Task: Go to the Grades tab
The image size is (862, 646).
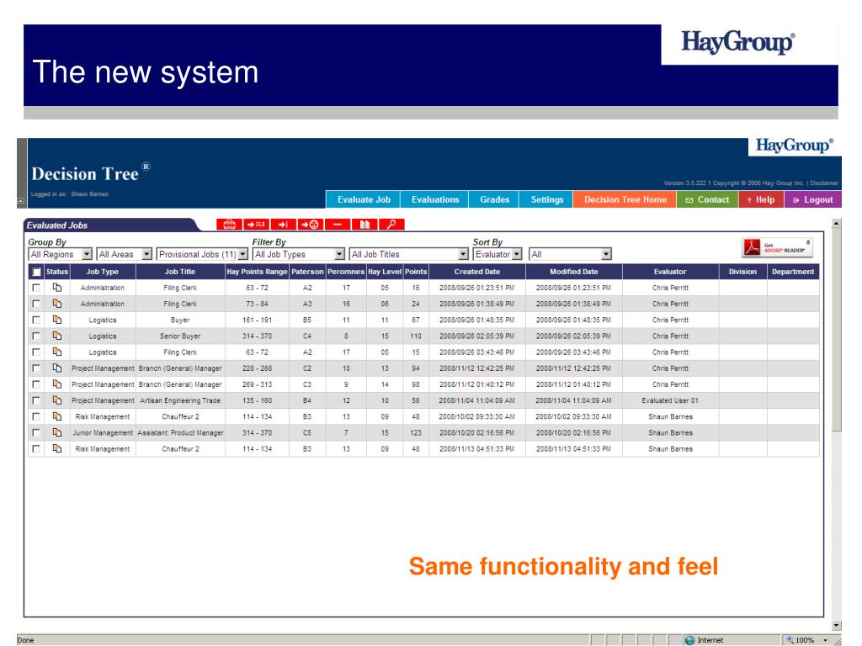Action: pos(494,199)
